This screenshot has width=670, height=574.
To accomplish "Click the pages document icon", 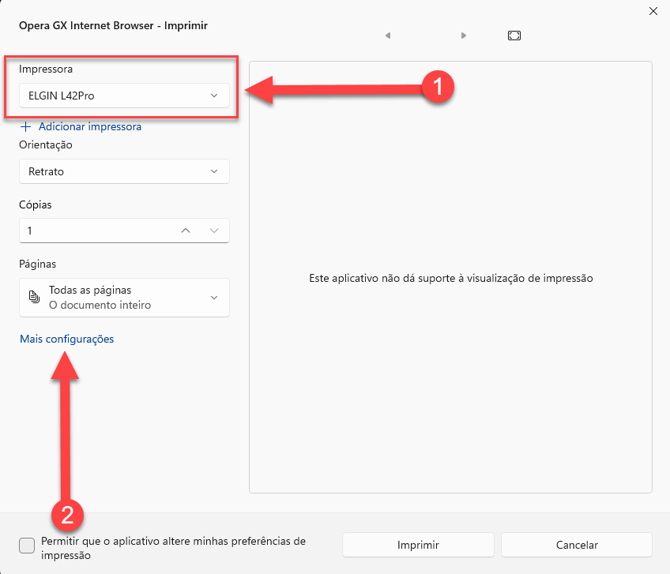I will tap(34, 297).
